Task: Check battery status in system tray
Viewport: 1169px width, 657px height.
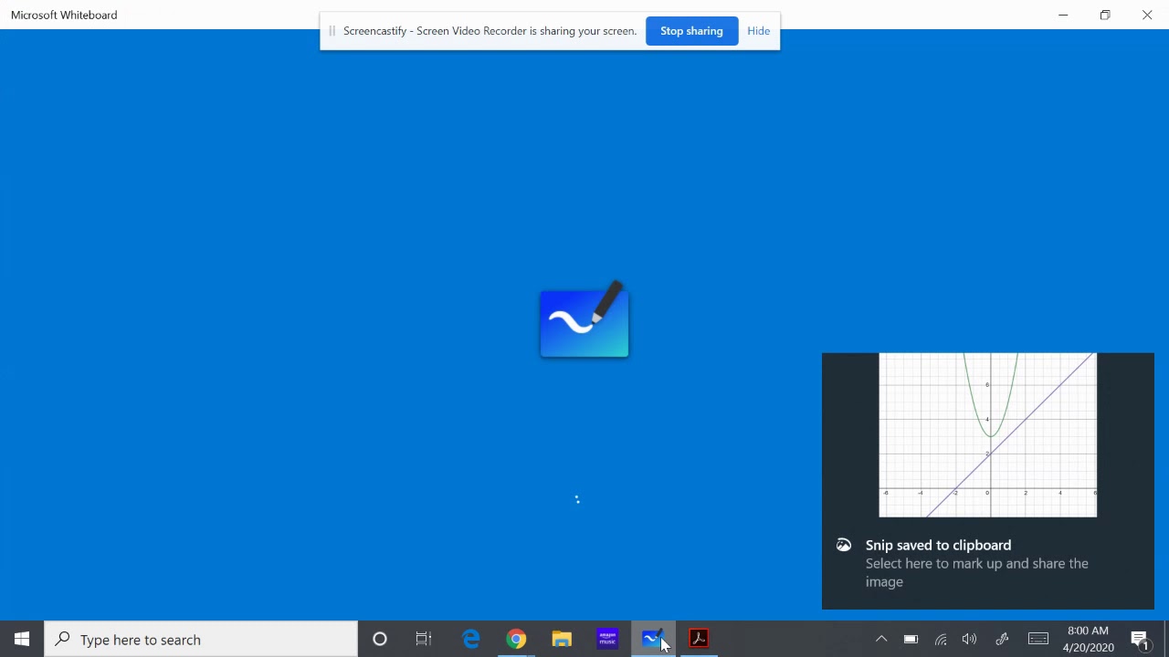Action: (x=911, y=639)
